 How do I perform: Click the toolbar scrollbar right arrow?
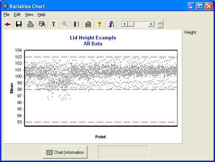pyautogui.click(x=151, y=24)
